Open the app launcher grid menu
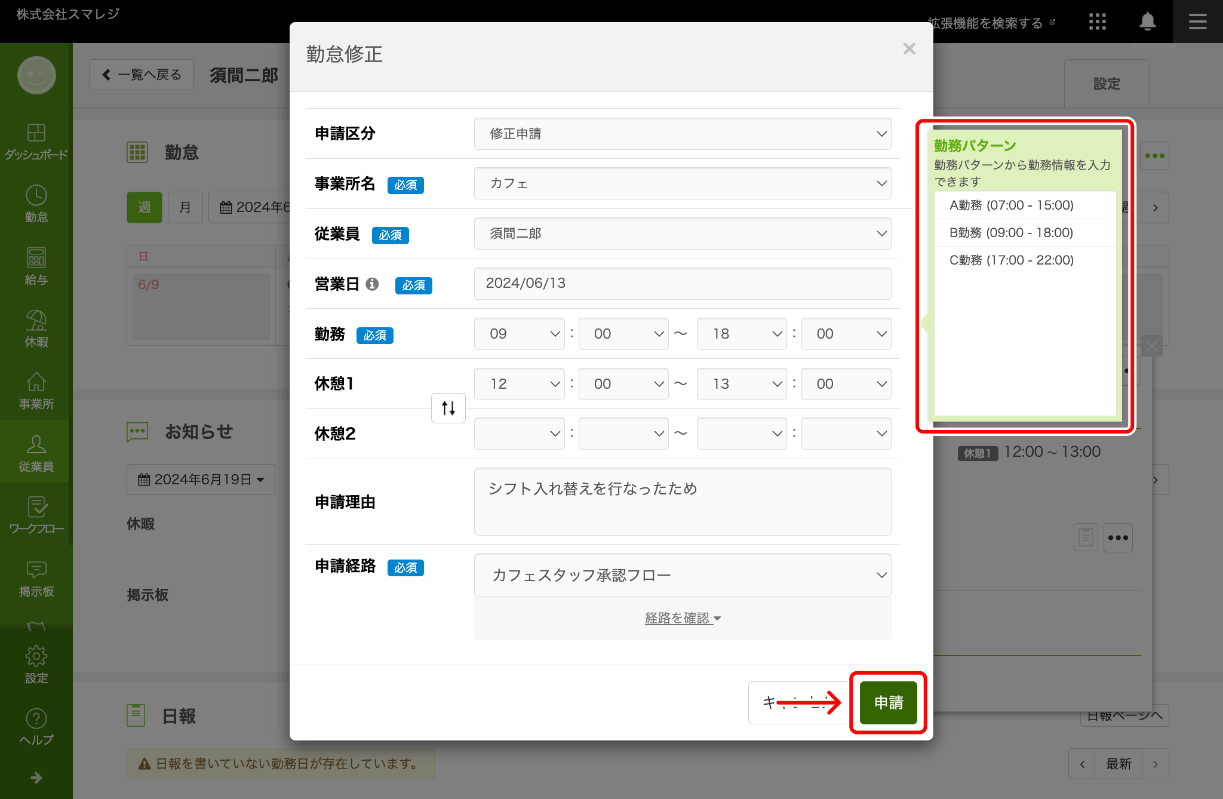Viewport: 1223px width, 799px height. click(1098, 21)
